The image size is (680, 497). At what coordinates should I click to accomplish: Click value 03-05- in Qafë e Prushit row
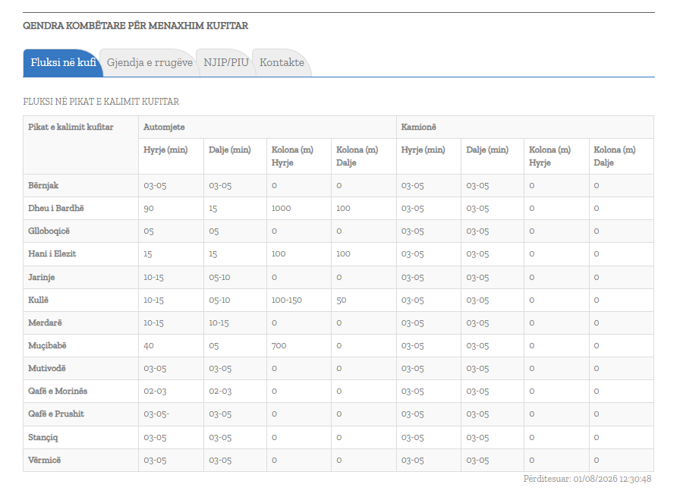pos(156,414)
